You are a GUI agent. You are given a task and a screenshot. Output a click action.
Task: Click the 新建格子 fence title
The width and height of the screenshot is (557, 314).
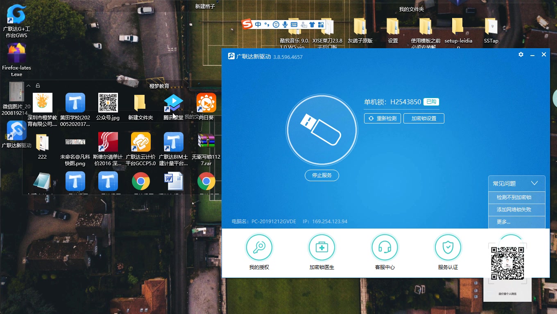205,7
